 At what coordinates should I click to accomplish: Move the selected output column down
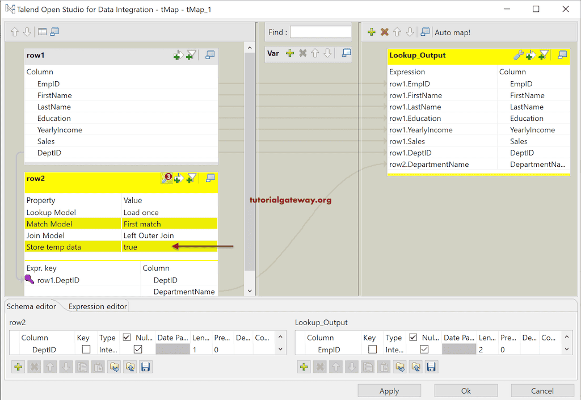[352, 367]
